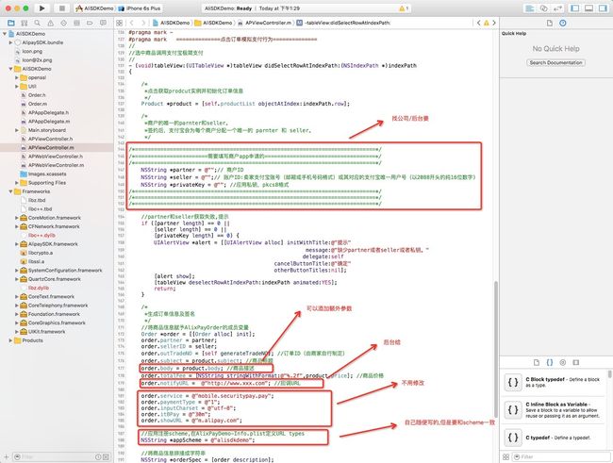Open the Debug navigator
Viewport: 613px width, 463px height.
point(77,23)
